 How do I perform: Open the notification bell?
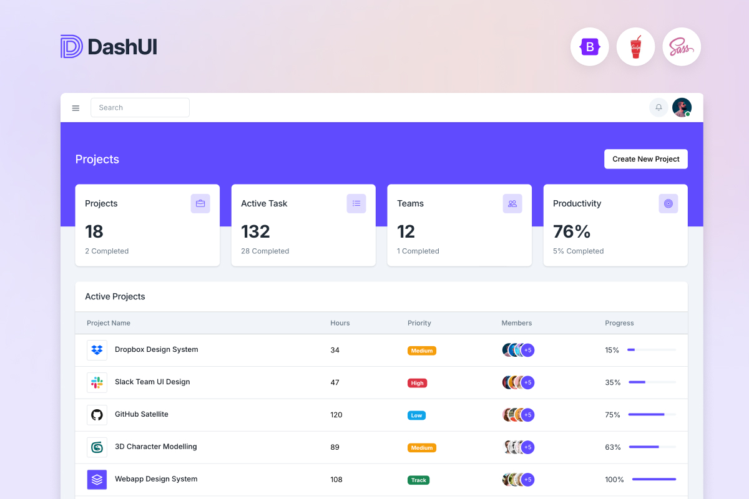pyautogui.click(x=658, y=107)
